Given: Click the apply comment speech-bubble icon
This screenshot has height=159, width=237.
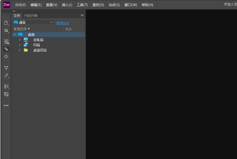Looking at the screenshot, I should tap(6, 87).
